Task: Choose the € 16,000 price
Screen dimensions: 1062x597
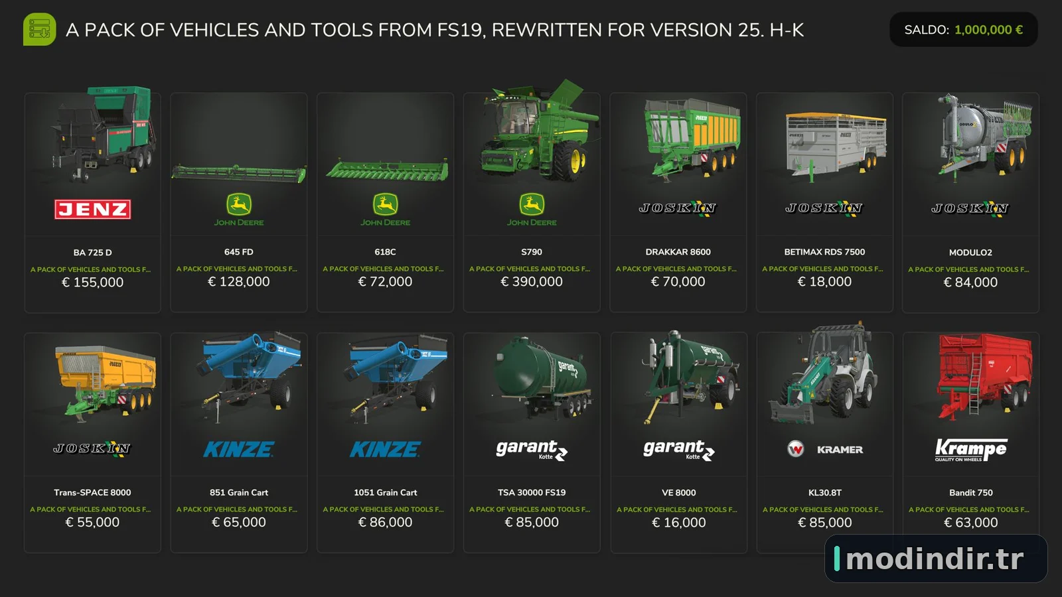Action: pyautogui.click(x=679, y=523)
